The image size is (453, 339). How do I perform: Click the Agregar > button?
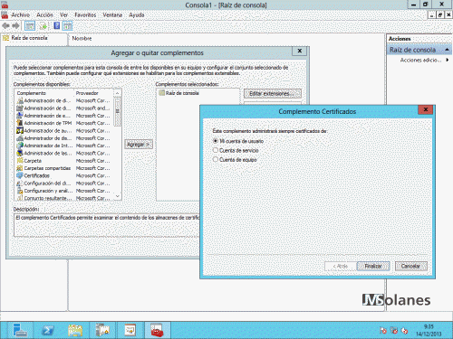[139, 145]
